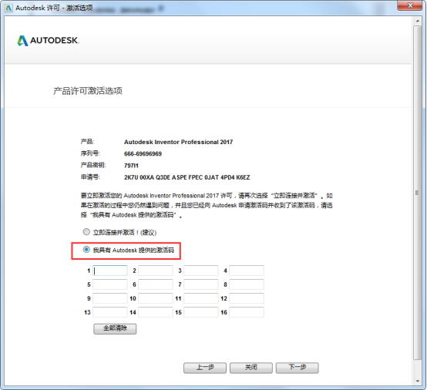Viewport: 427px width, 390px height.
Task: Click the Autodesk logo in the header
Action: tap(48, 41)
